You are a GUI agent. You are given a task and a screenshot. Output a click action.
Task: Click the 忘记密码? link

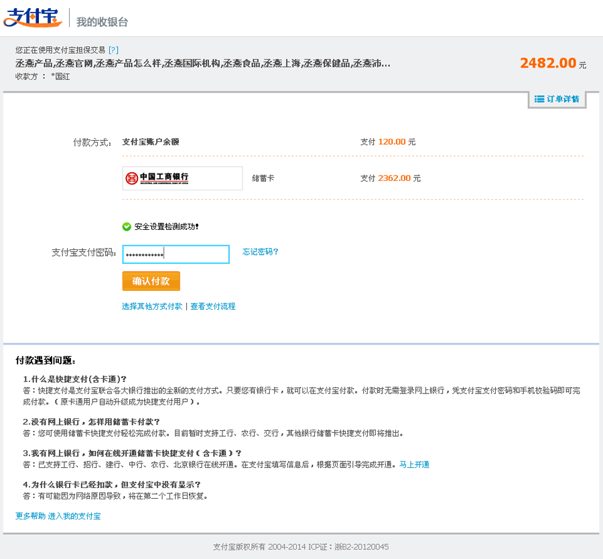[261, 251]
